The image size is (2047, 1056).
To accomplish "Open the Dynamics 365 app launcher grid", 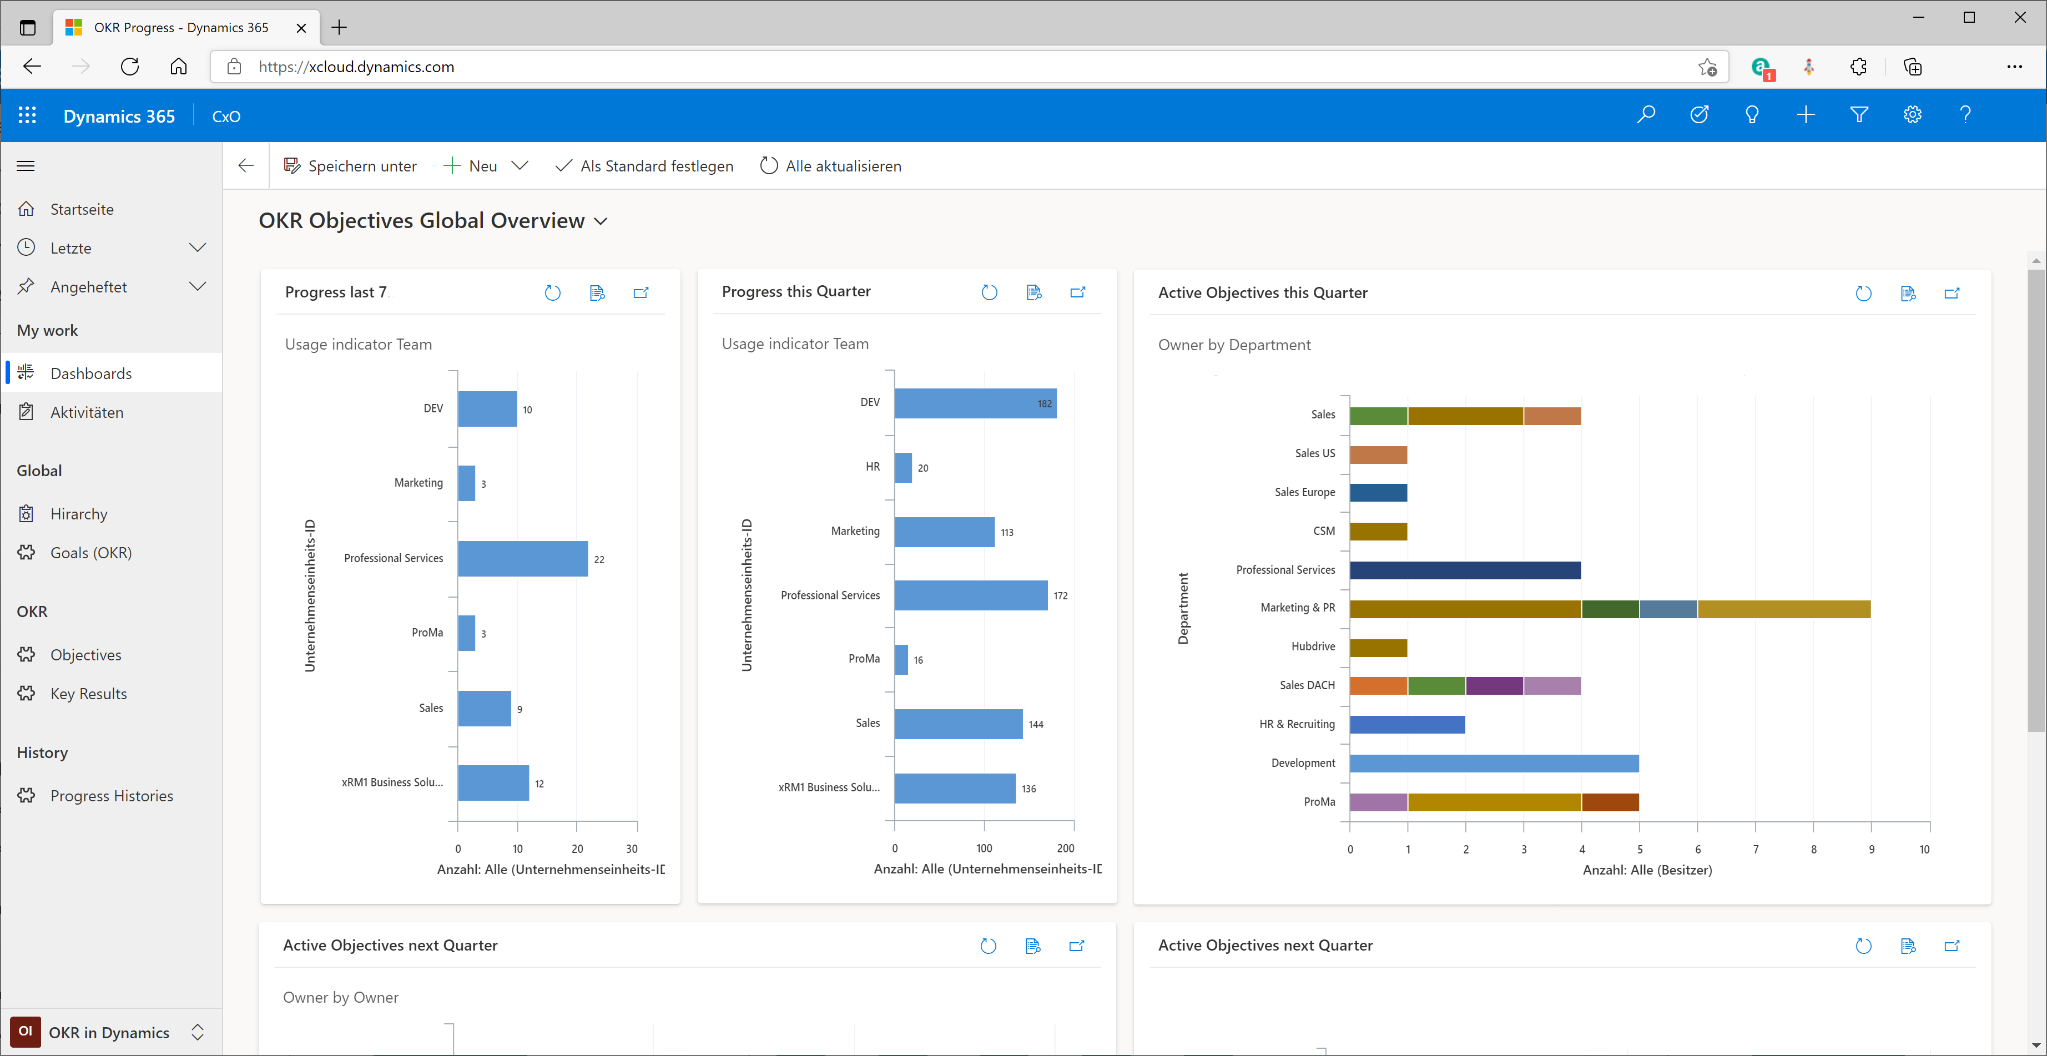I will 26,115.
